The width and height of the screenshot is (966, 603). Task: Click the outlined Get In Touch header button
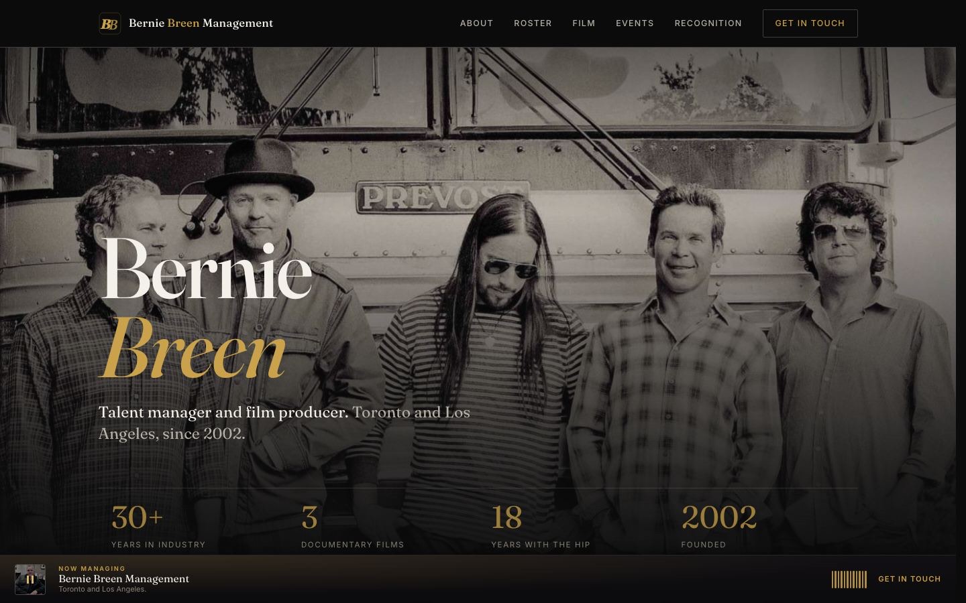pos(810,23)
